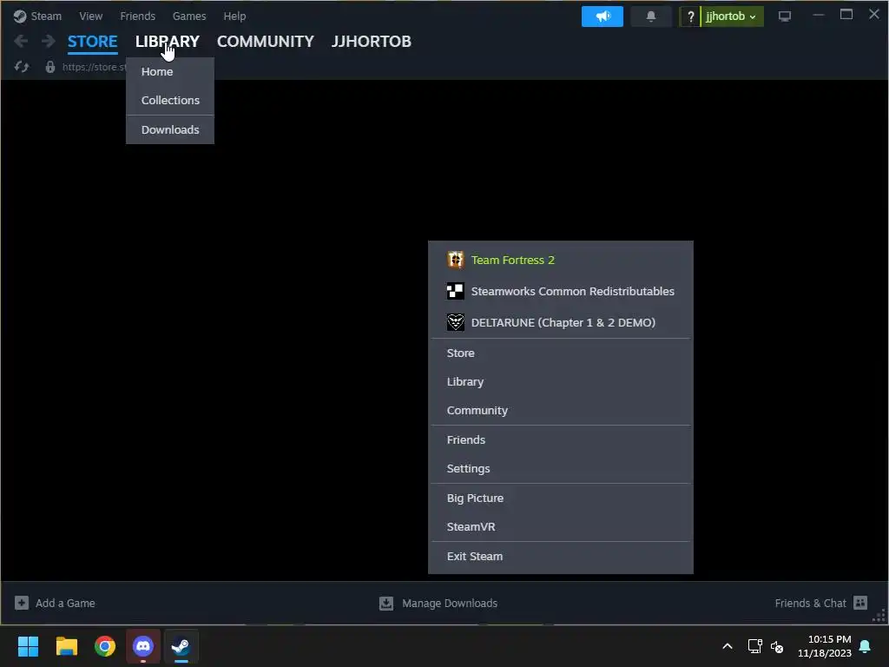Open the Friends menu in the menu bar
Viewport: 889px width, 667px height.
pyautogui.click(x=138, y=16)
